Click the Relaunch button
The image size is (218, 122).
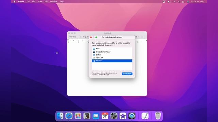click(127, 74)
